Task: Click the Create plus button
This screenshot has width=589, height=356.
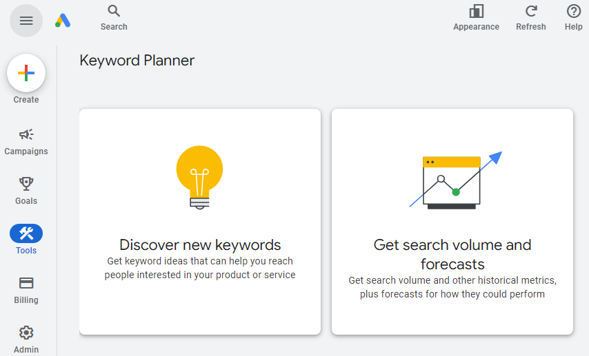Action: point(26,73)
